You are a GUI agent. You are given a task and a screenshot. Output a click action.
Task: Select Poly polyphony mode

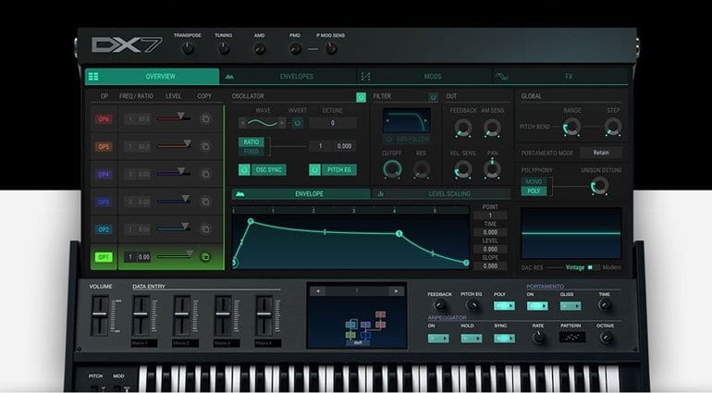click(534, 191)
